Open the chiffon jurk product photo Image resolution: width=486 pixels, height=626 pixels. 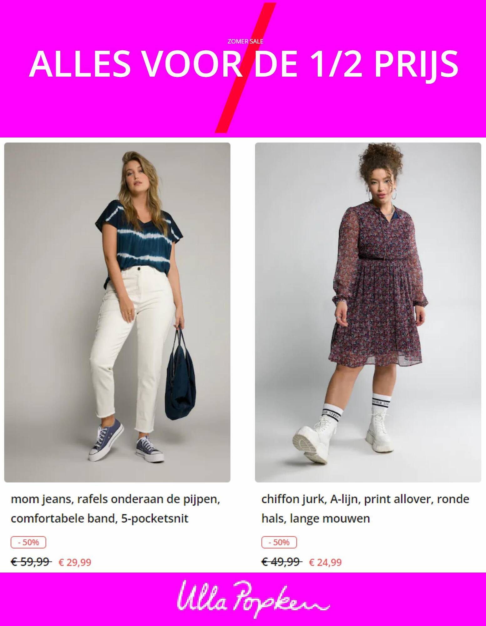pyautogui.click(x=368, y=312)
